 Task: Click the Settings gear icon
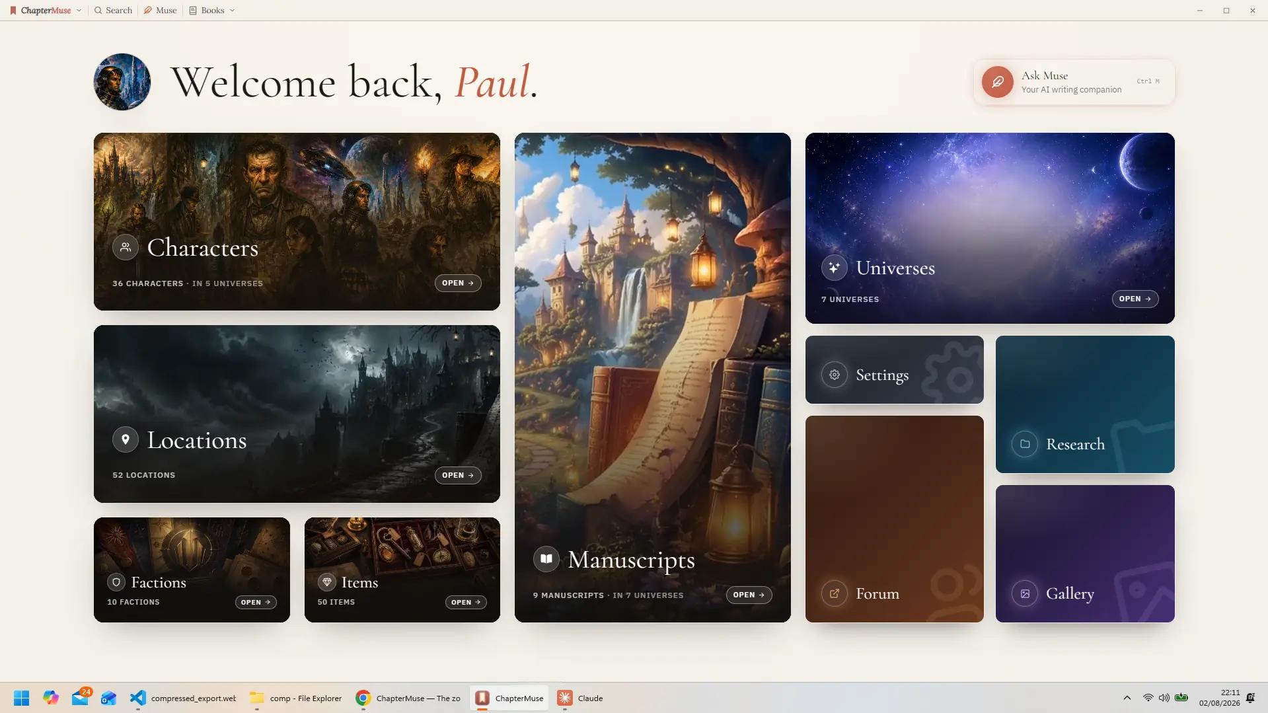[835, 375]
